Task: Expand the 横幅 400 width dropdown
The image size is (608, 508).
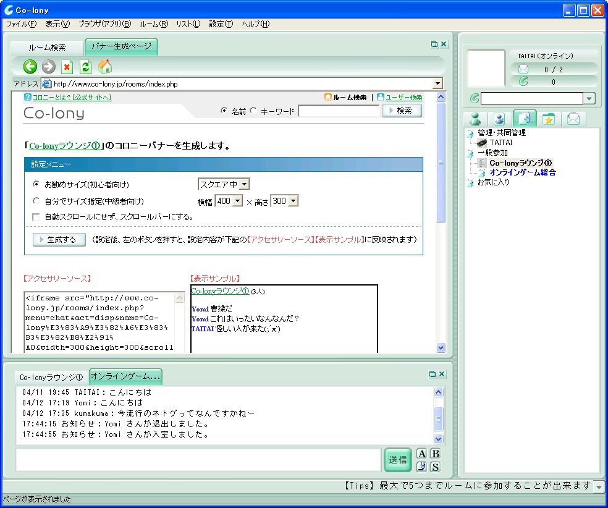Action: point(229,201)
